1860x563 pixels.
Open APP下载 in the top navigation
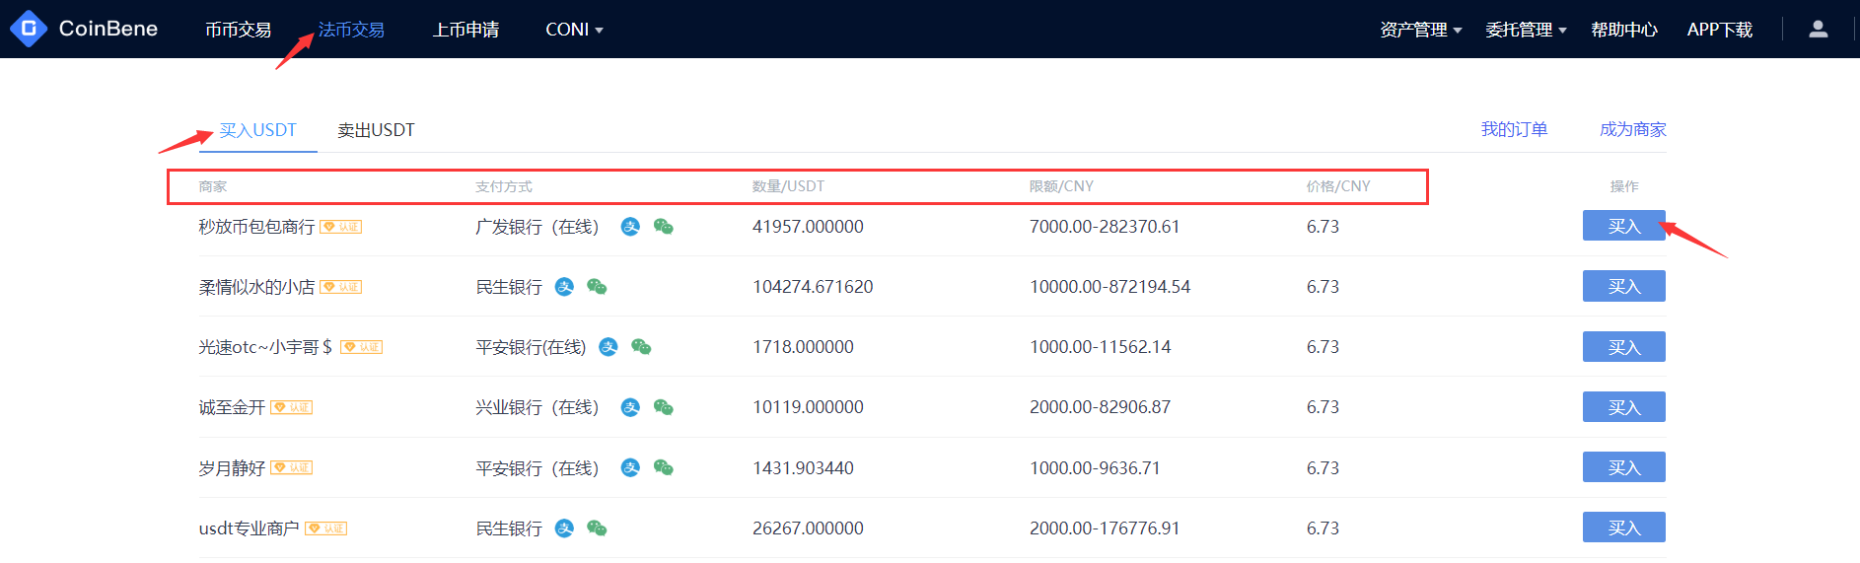click(x=1720, y=30)
